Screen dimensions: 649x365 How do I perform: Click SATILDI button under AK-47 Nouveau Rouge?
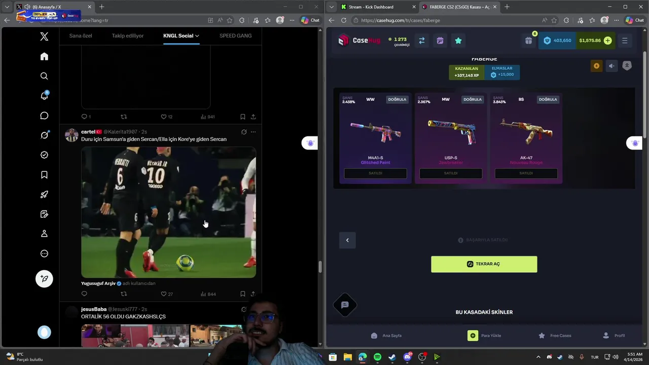click(526, 173)
